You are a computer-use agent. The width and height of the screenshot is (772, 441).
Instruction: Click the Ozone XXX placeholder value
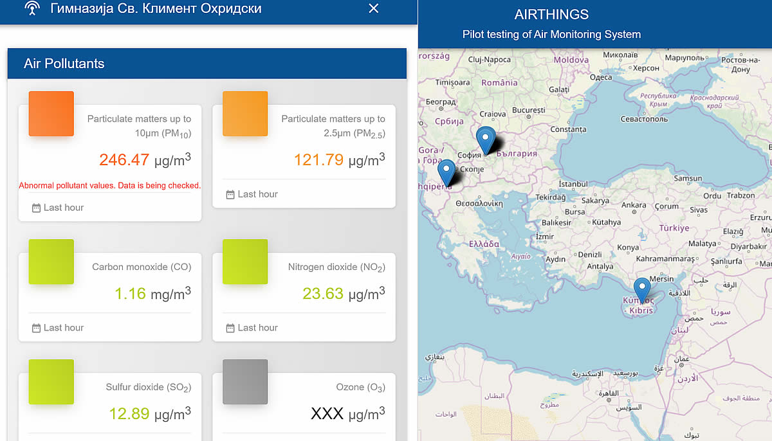[x=327, y=413]
